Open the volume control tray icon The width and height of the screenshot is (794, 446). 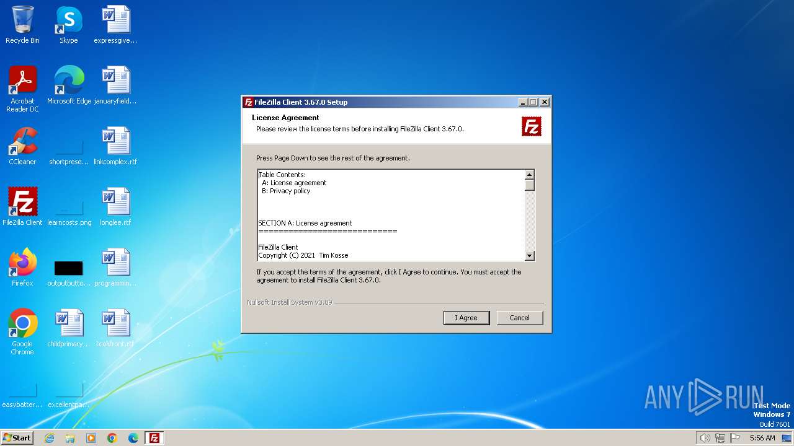point(705,438)
